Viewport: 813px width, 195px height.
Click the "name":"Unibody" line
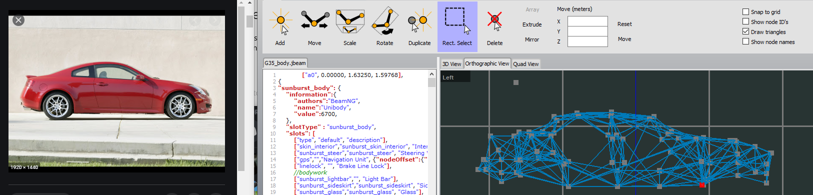322,107
